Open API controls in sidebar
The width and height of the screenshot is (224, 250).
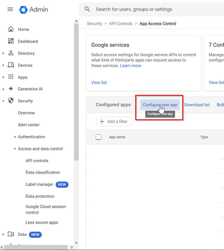click(x=37, y=161)
